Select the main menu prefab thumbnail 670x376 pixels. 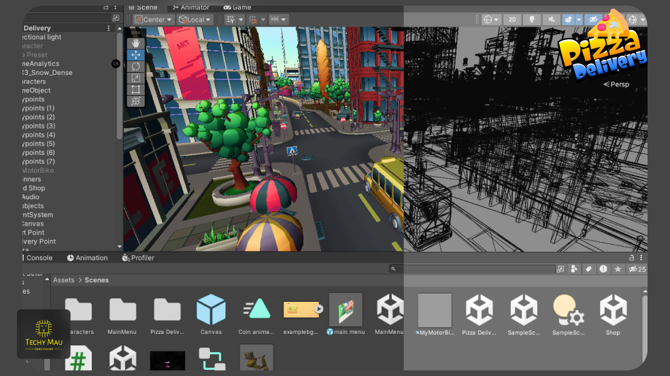[x=346, y=310]
